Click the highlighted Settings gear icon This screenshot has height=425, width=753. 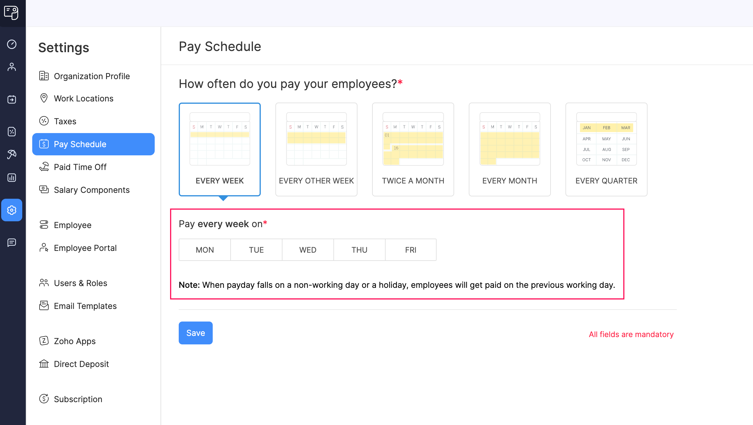12,210
